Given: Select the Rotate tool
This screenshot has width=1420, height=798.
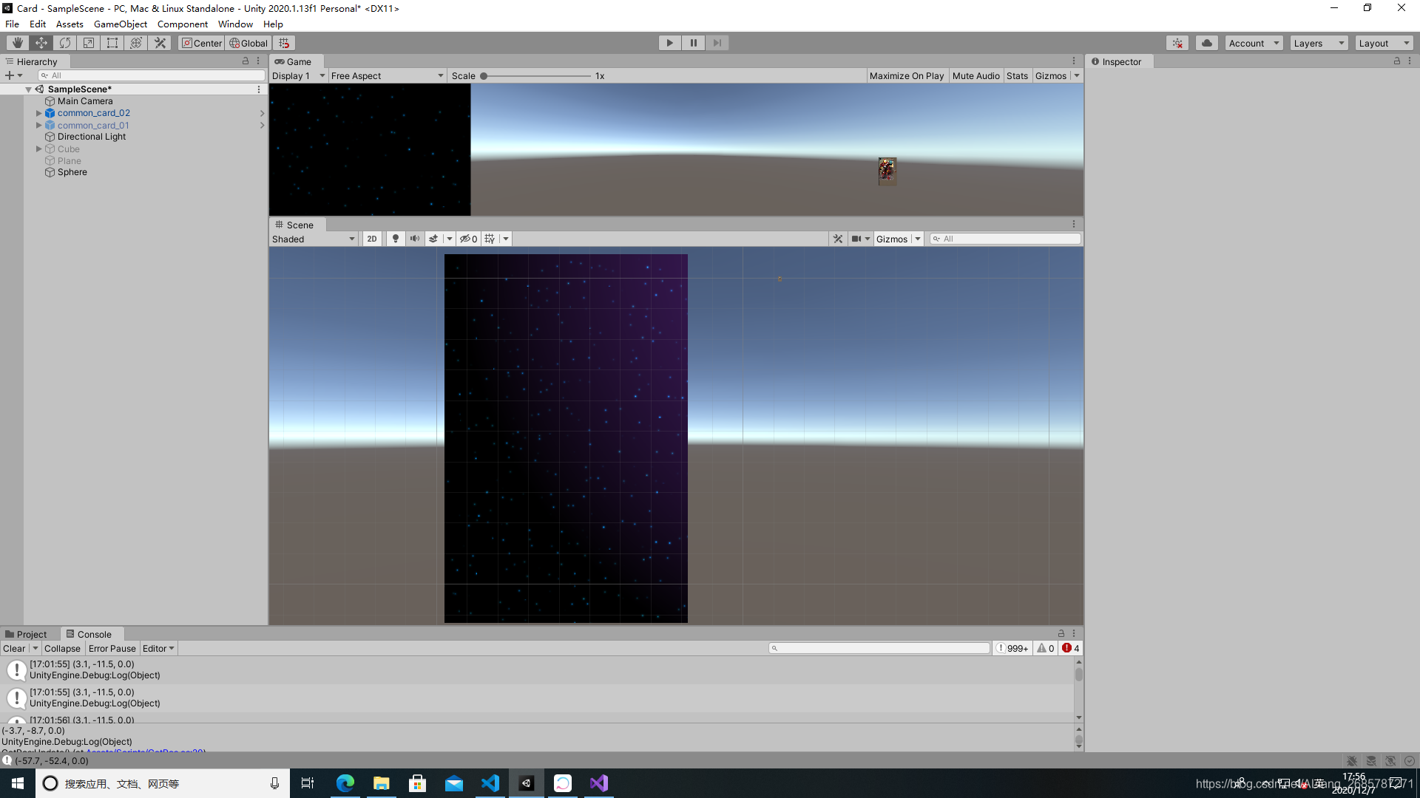Looking at the screenshot, I should point(65,43).
